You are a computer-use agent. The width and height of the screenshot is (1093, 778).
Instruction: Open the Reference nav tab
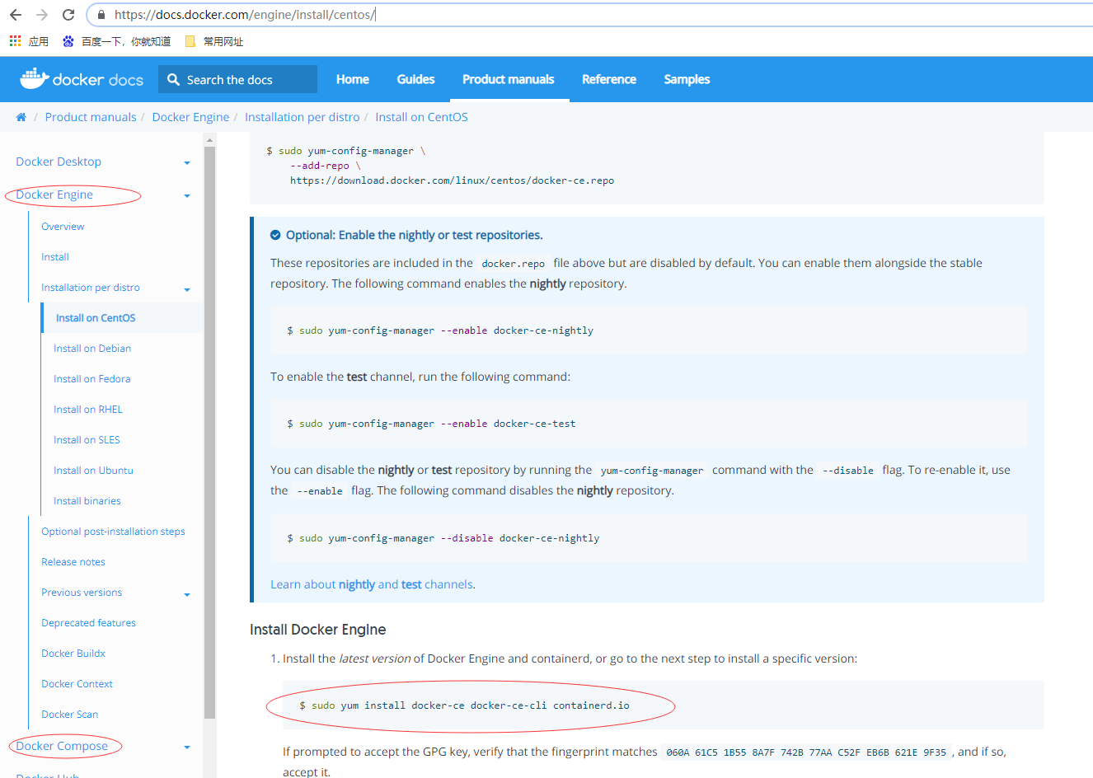coord(609,79)
